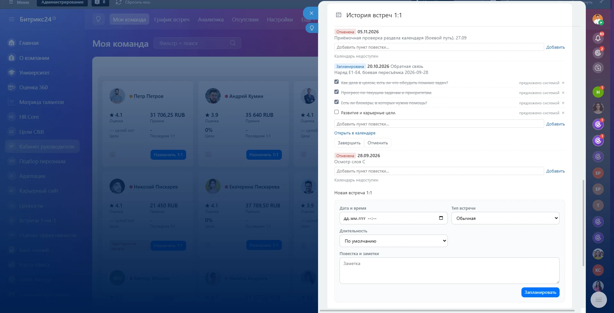Image resolution: width=614 pixels, height=313 pixels.
Task: Uncheck 'Прогресс по текущим задачам' checkbox
Action: pos(336,92)
